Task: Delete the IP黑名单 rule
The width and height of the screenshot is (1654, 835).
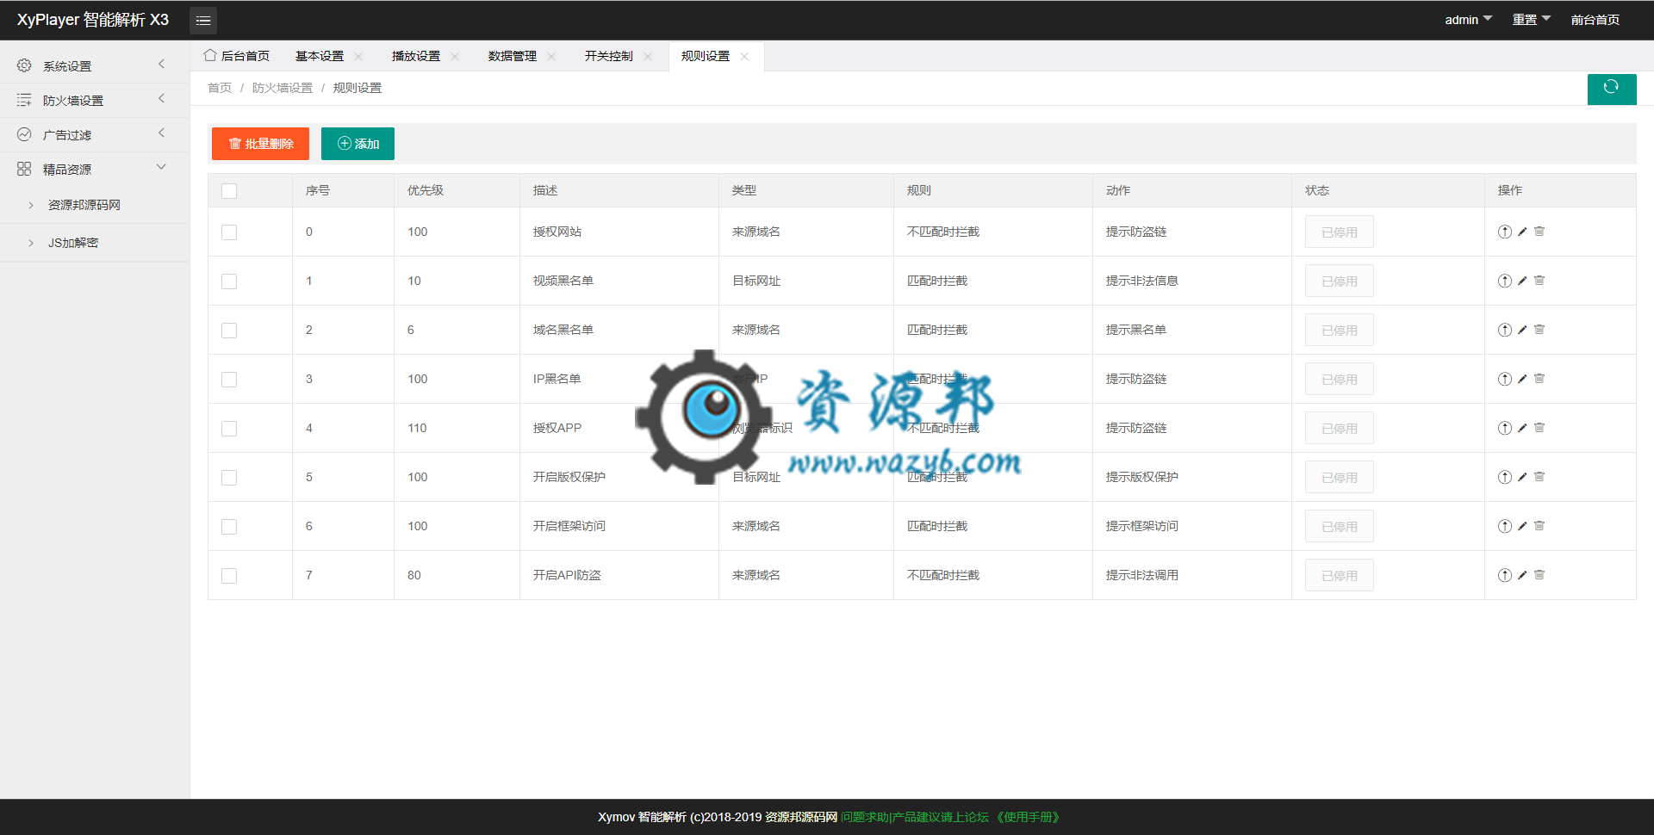Action: 1539,379
